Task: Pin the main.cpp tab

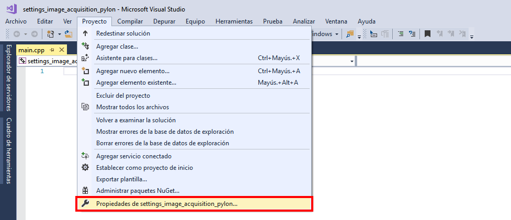Action: point(52,50)
